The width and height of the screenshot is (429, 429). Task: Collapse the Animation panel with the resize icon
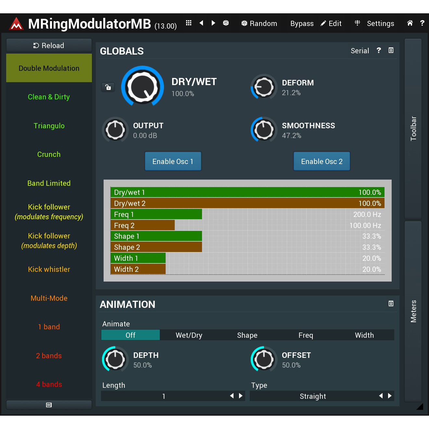[x=391, y=304]
